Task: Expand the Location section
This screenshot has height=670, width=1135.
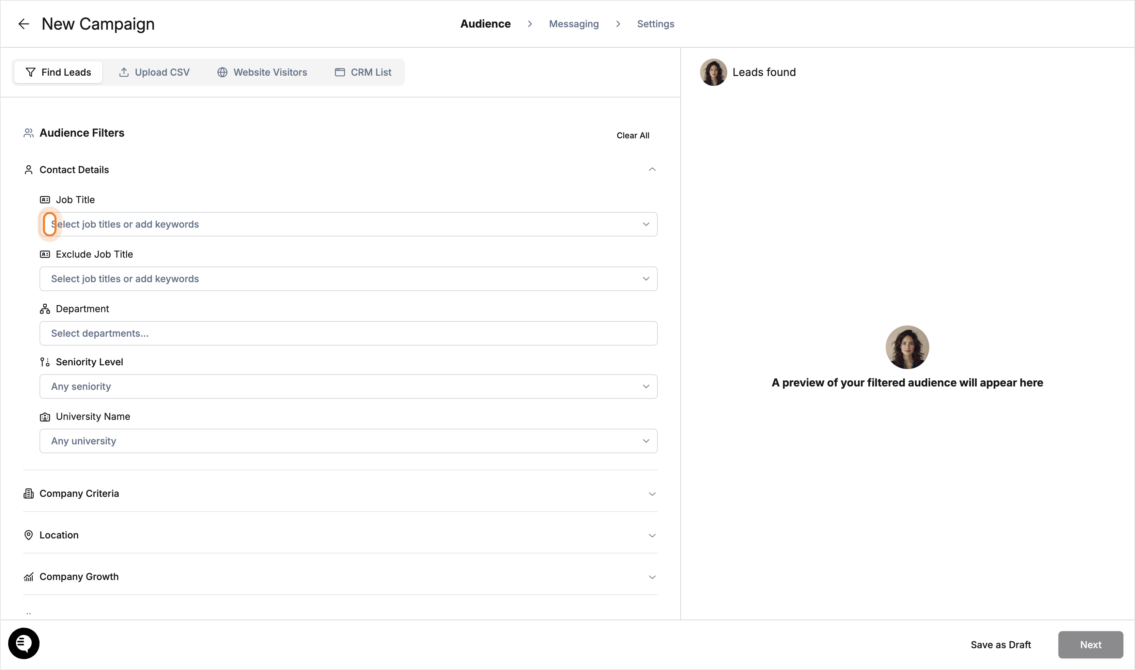Action: click(x=652, y=535)
